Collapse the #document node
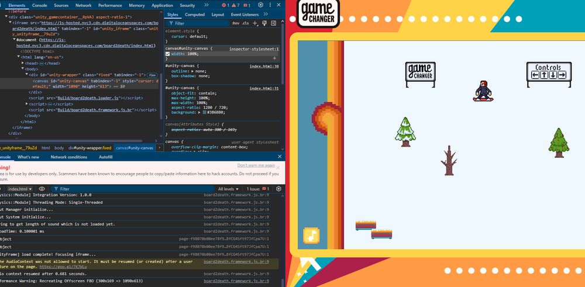Image resolution: width=585 pixels, height=287 pixels. click(14, 40)
